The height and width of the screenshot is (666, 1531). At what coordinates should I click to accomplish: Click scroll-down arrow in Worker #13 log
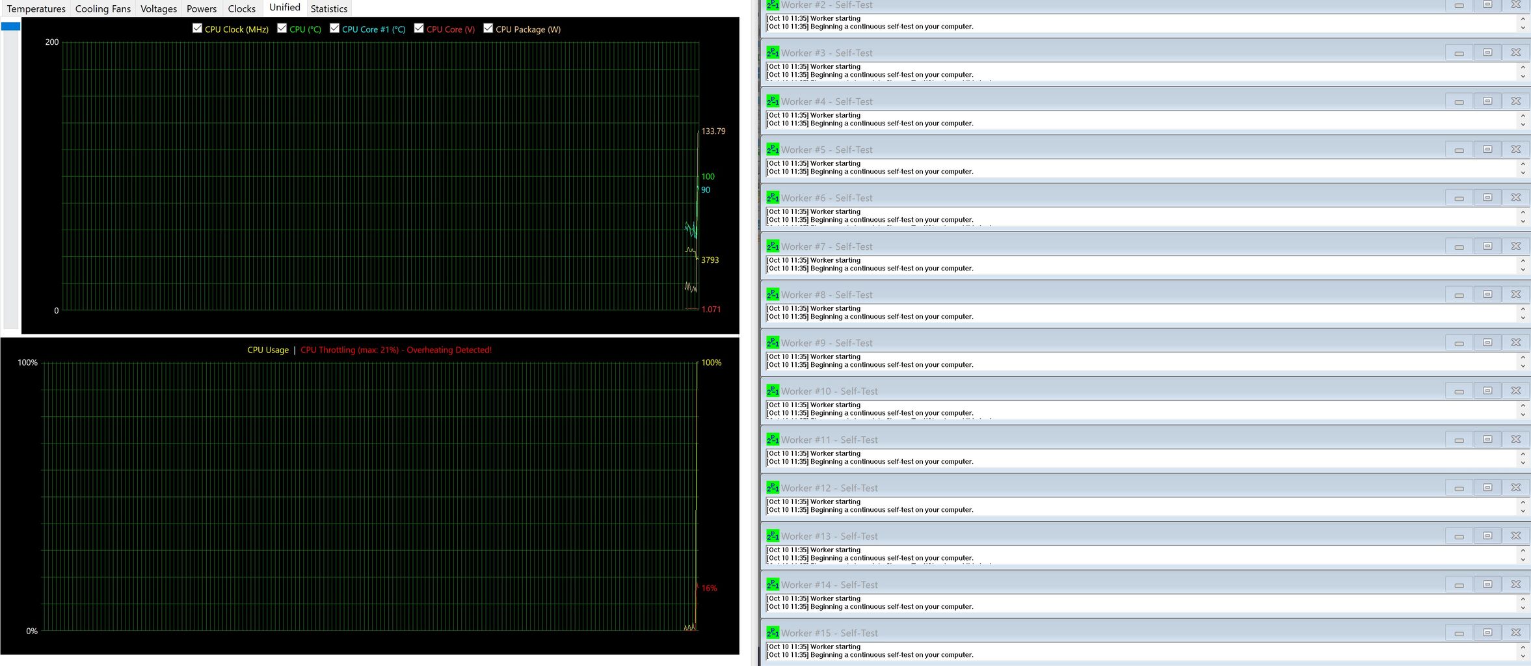(1523, 559)
